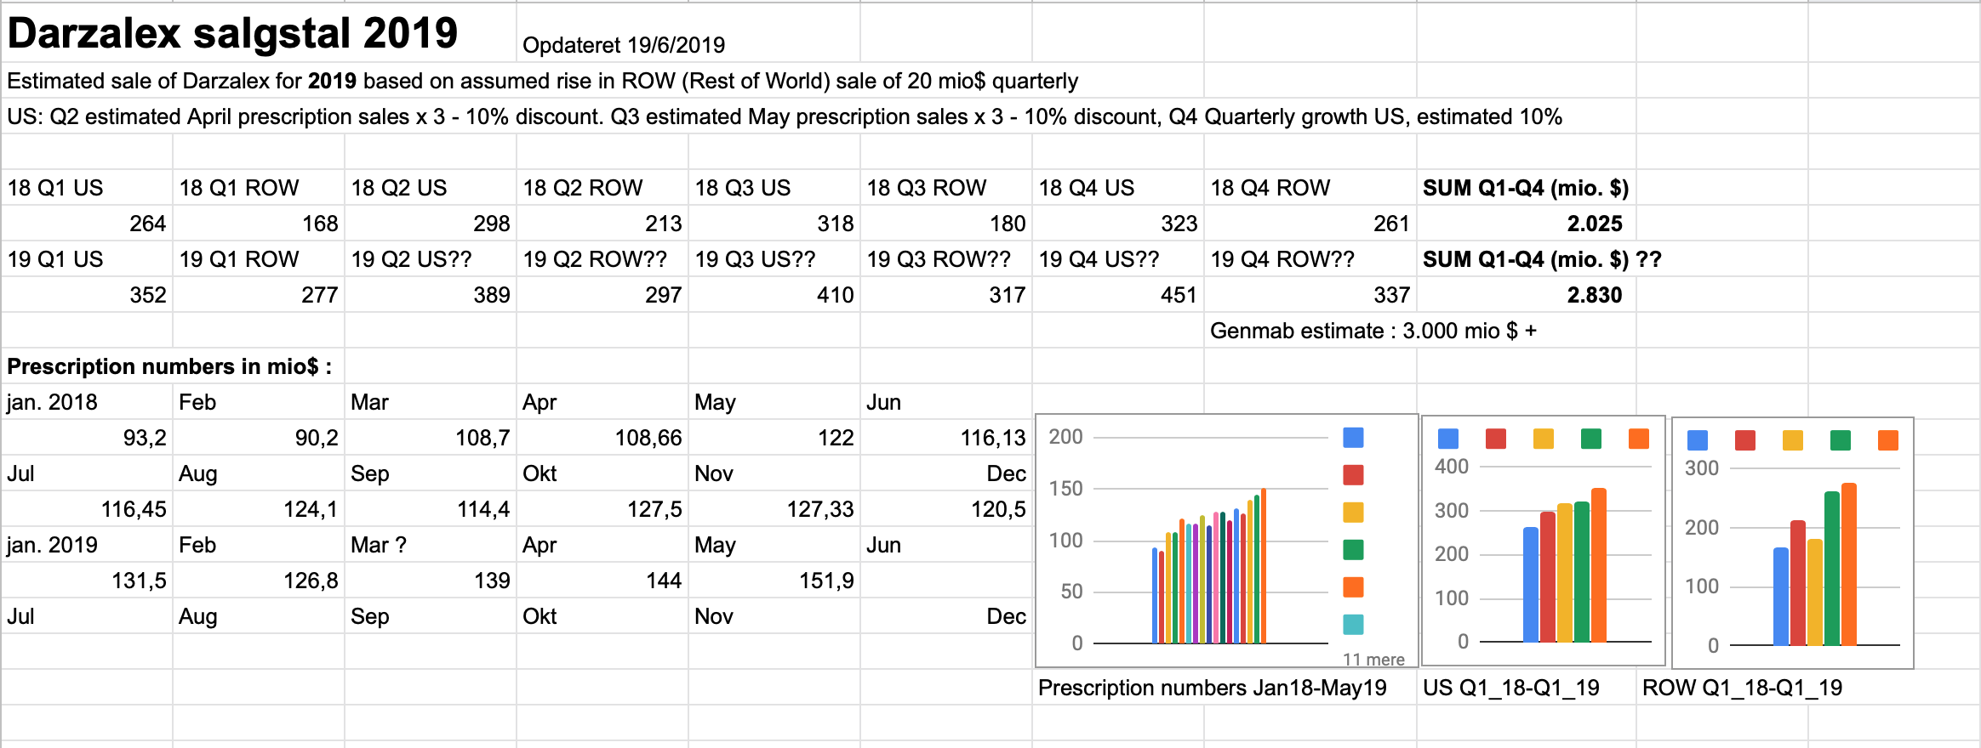Open the ROW Q1_18-Q1_19 bar chart

(x=1792, y=542)
